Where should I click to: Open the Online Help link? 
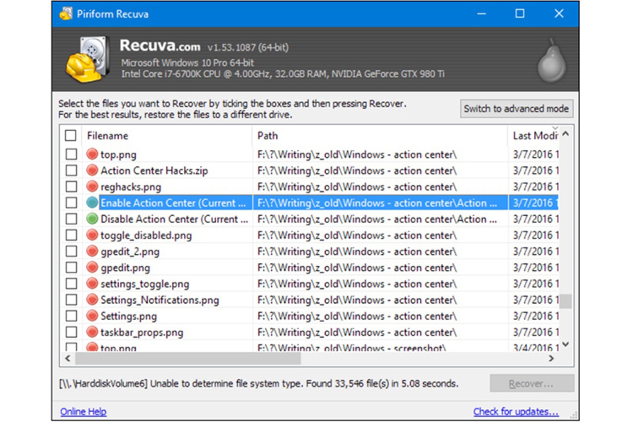click(83, 411)
